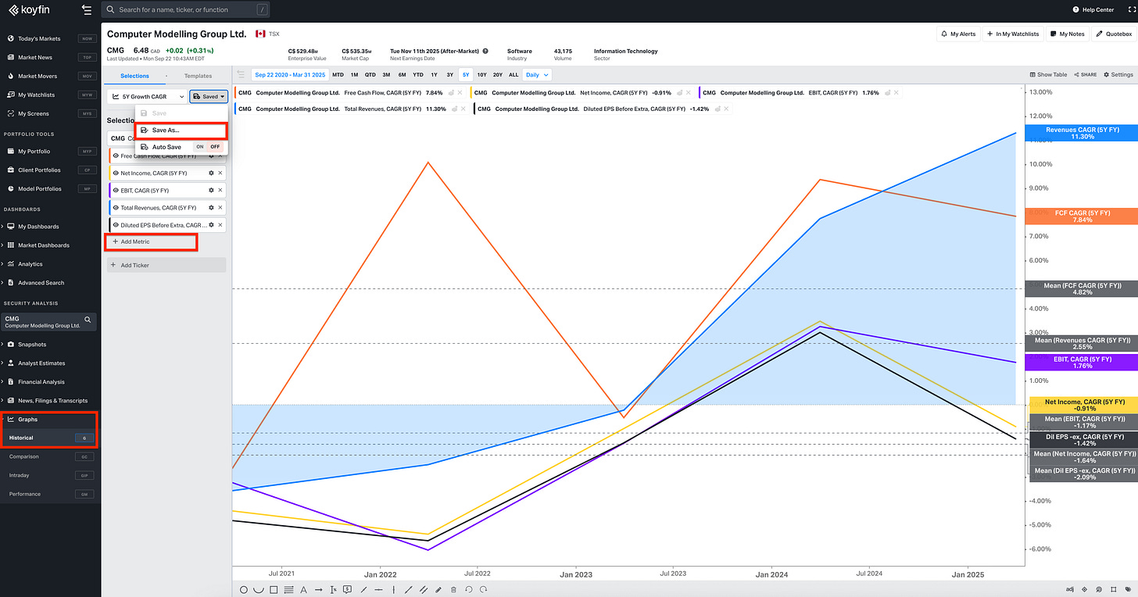Select the ellipse drawing tool

pyautogui.click(x=244, y=589)
